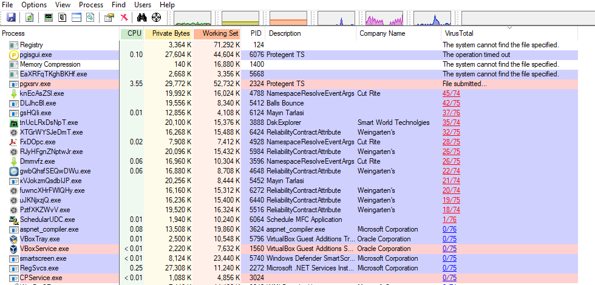The height and width of the screenshot is (285, 595).
Task: Click the commit history mini graph
Action: point(240,18)
